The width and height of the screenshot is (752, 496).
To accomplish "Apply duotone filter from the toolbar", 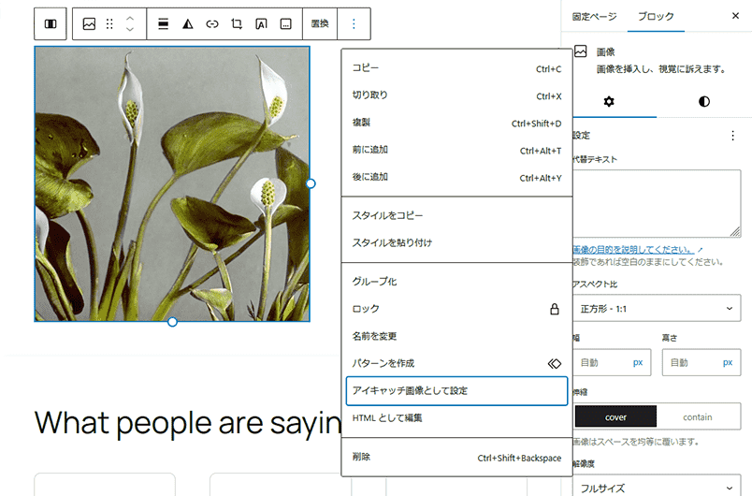I will coord(187,24).
